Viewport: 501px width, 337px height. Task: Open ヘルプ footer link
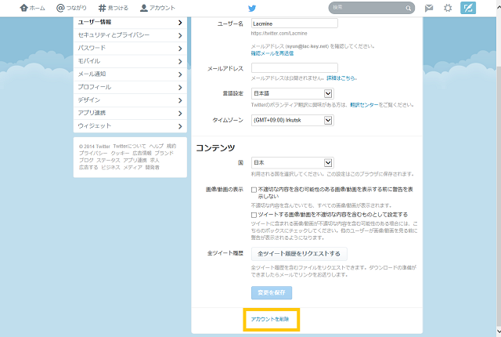pos(157,146)
